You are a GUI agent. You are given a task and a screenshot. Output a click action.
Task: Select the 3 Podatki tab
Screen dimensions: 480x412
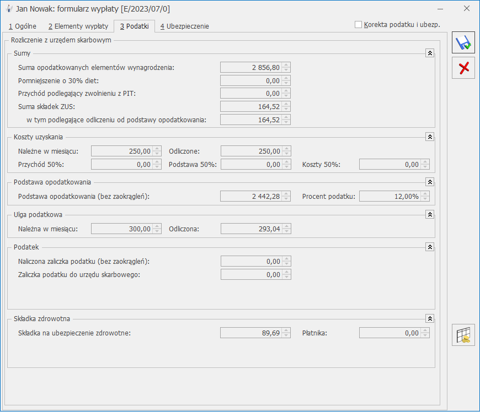(135, 26)
